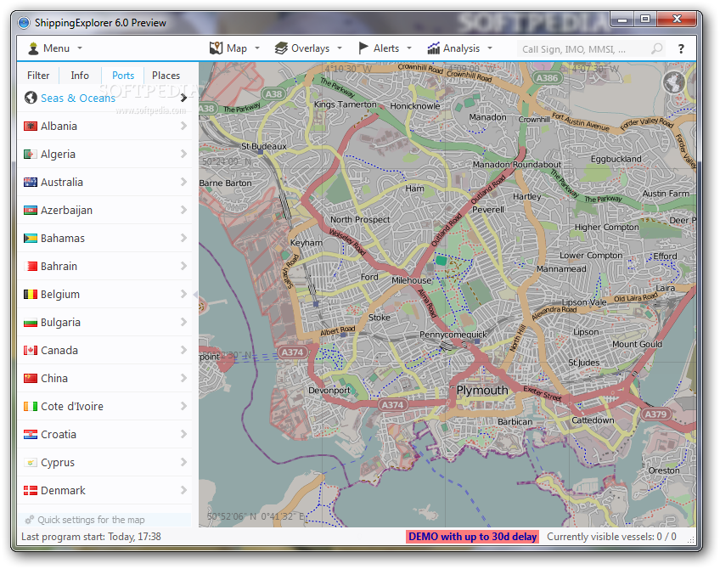720x569 pixels.
Task: Select Bahamas in the country list
Action: click(x=104, y=239)
